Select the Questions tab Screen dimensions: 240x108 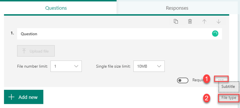[x=56, y=8]
